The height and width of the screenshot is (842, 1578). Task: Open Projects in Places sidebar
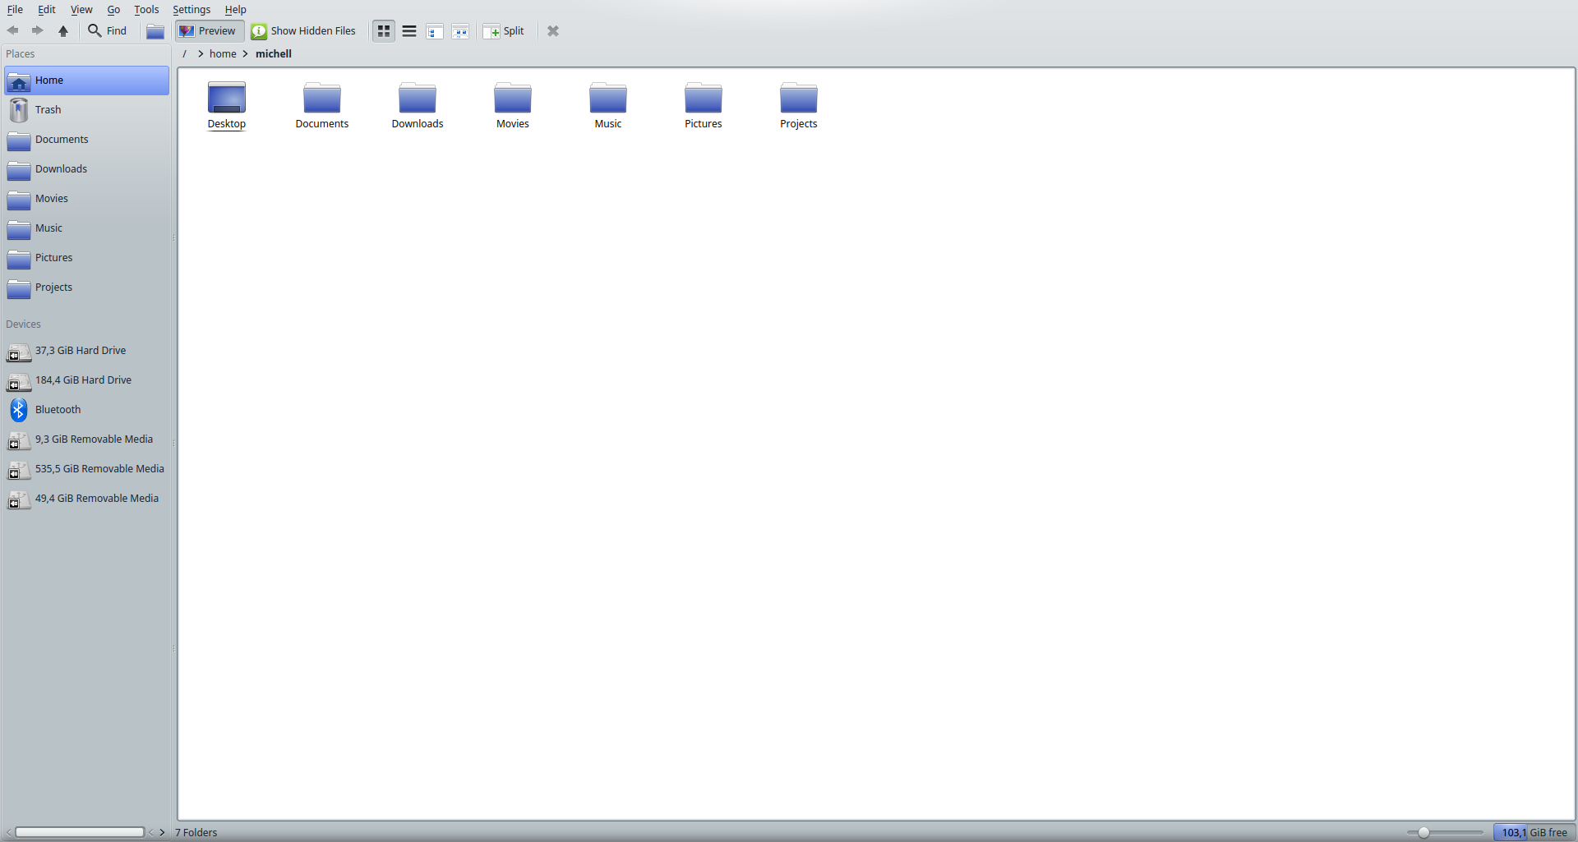pos(86,288)
